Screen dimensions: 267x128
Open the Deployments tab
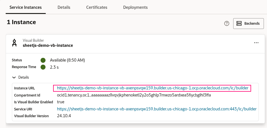coord(135,7)
